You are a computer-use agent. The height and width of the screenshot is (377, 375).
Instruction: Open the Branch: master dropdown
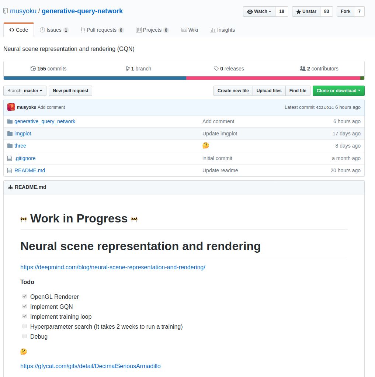[25, 91]
